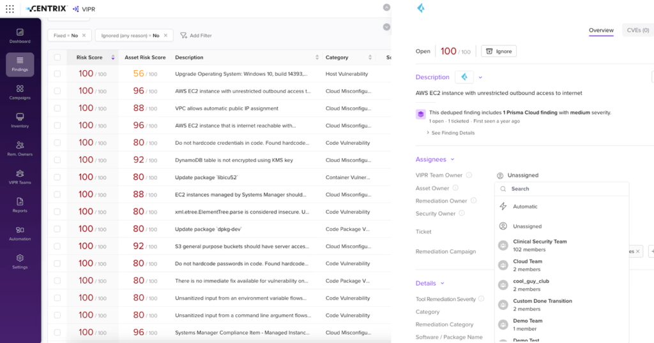Viewport: 654px width, 343px height.
Task: Open Reports in the sidebar
Action: pyautogui.click(x=20, y=205)
